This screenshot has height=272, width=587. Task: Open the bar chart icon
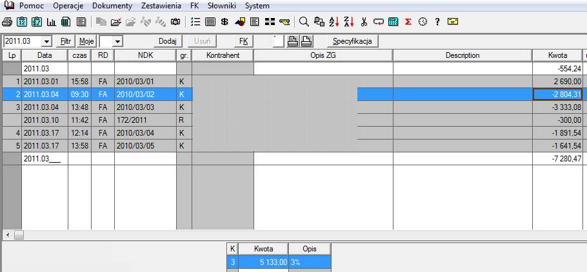coord(51,21)
